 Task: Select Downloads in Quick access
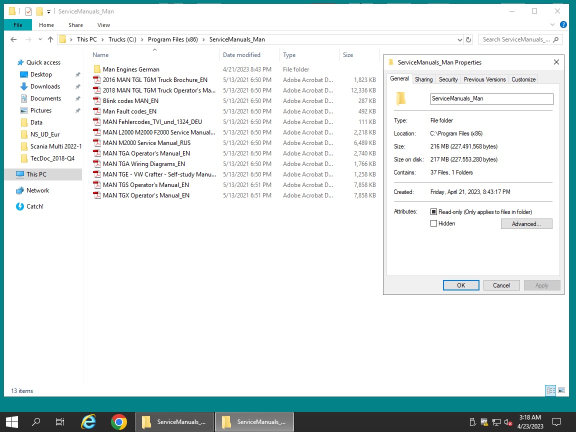[45, 86]
